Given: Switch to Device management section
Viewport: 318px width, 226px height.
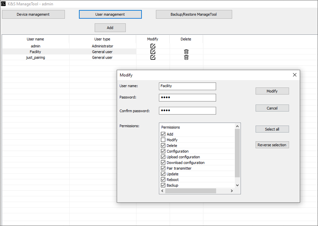Looking at the screenshot, I should [x=33, y=15].
